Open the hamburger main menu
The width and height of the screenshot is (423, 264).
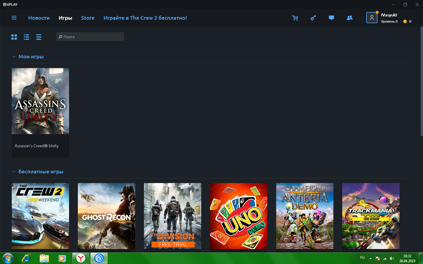pos(14,18)
